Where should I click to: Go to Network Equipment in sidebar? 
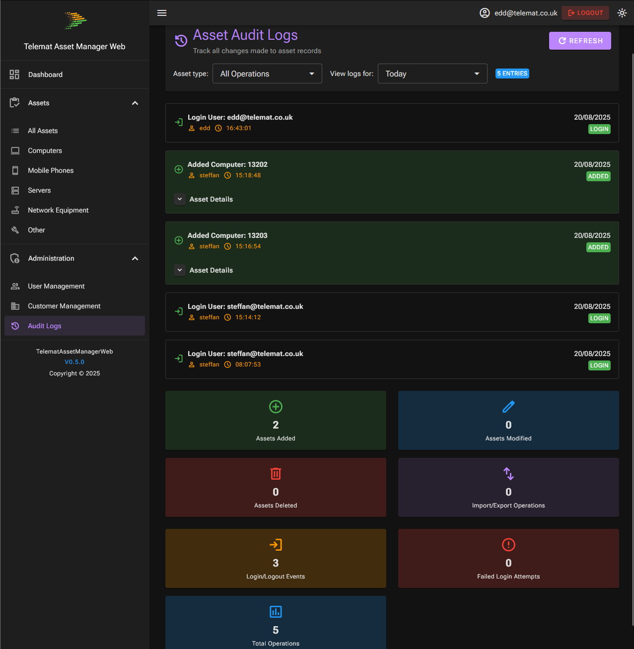[x=58, y=211]
